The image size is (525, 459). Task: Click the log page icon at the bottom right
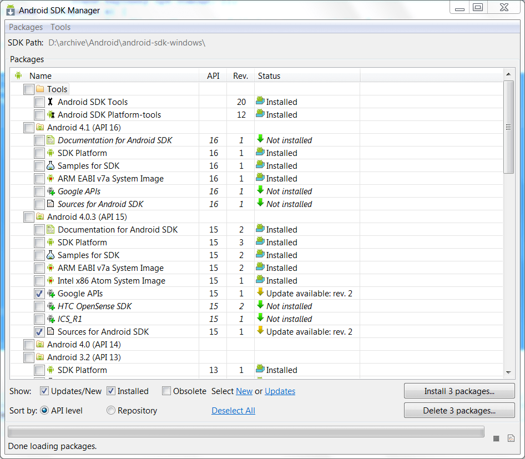[x=511, y=438]
